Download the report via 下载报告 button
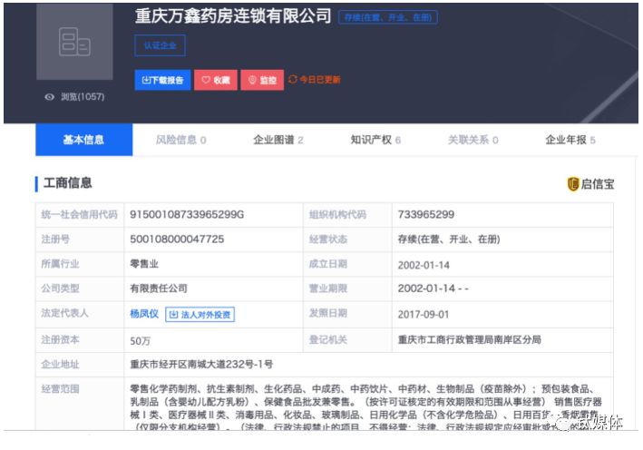This screenshot has height=450, width=643. [163, 80]
